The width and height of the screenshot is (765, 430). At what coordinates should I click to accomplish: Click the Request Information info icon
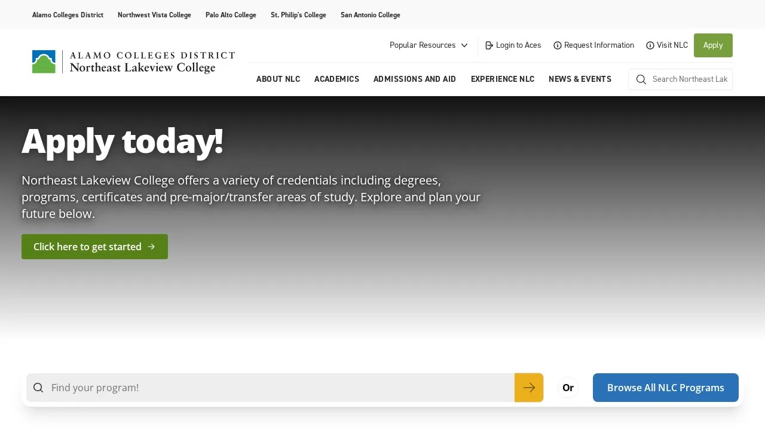coord(558,45)
